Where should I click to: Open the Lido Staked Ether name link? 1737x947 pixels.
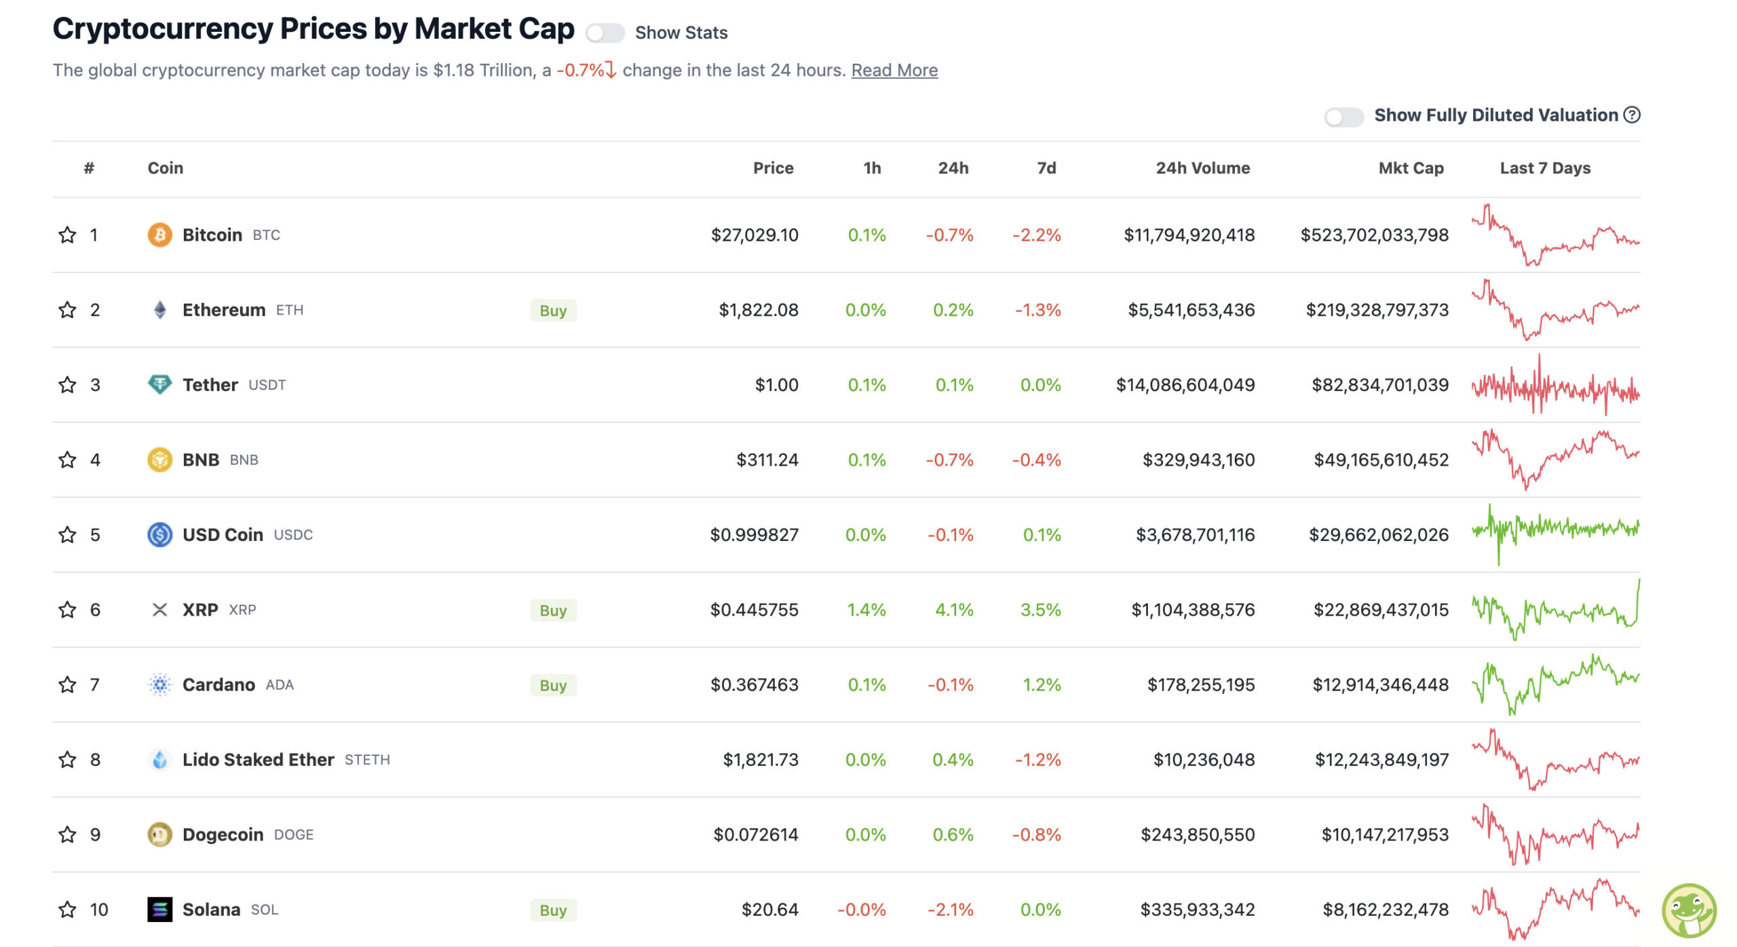pyautogui.click(x=259, y=759)
